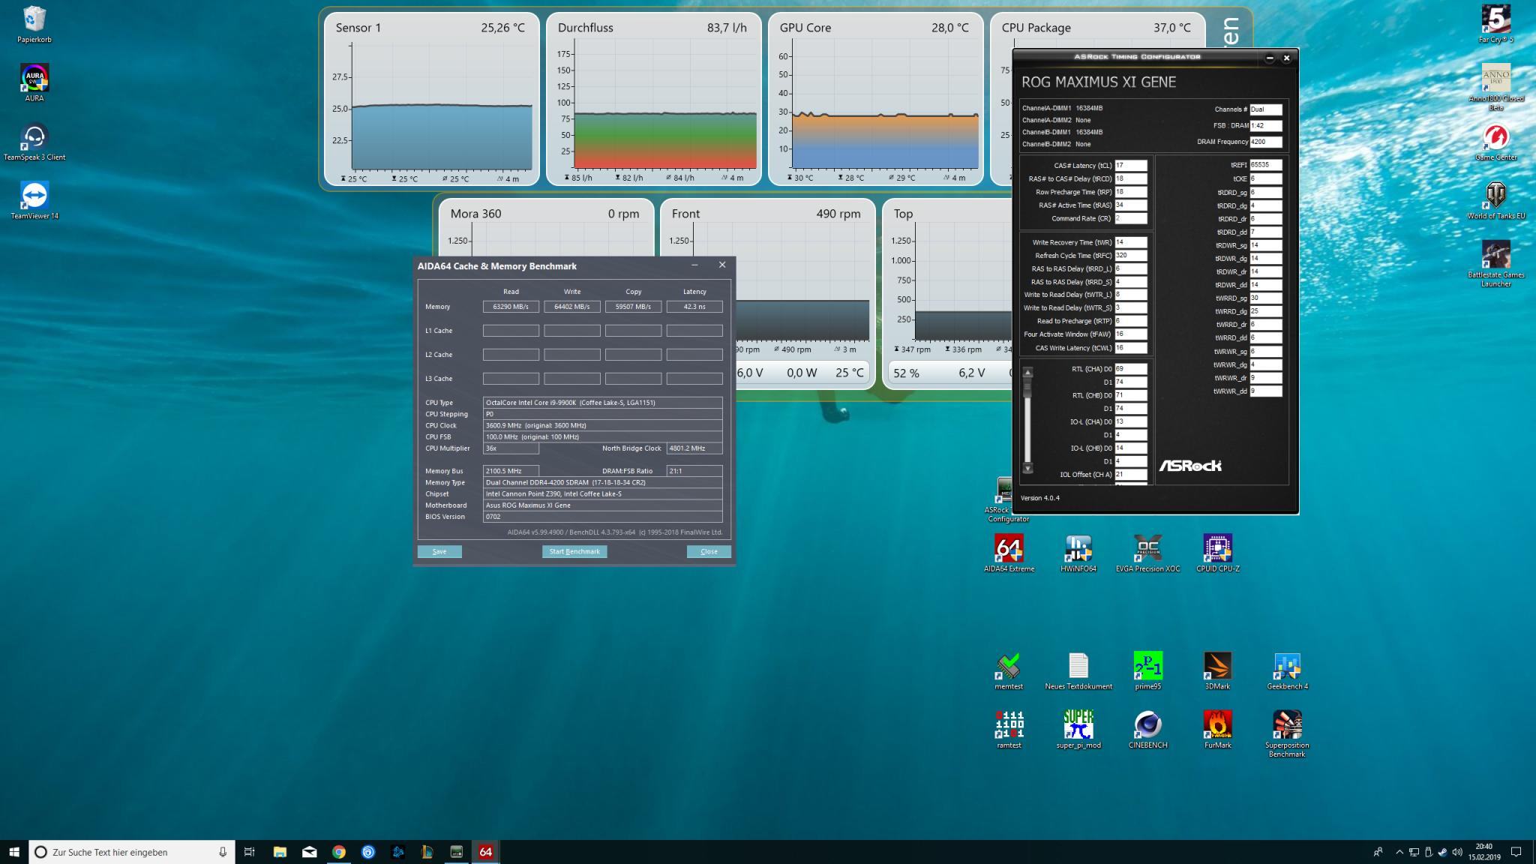Click the Command Rate (CR) field
1536x864 pixels.
tap(1131, 218)
